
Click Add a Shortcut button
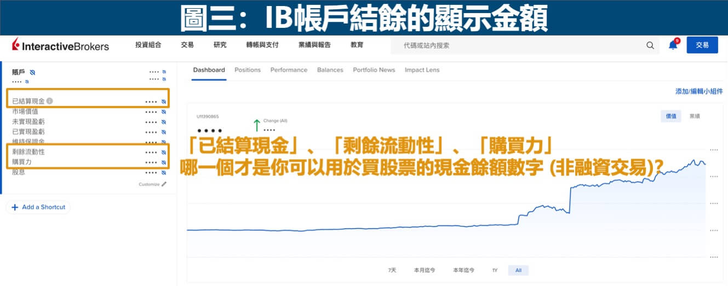(38, 207)
